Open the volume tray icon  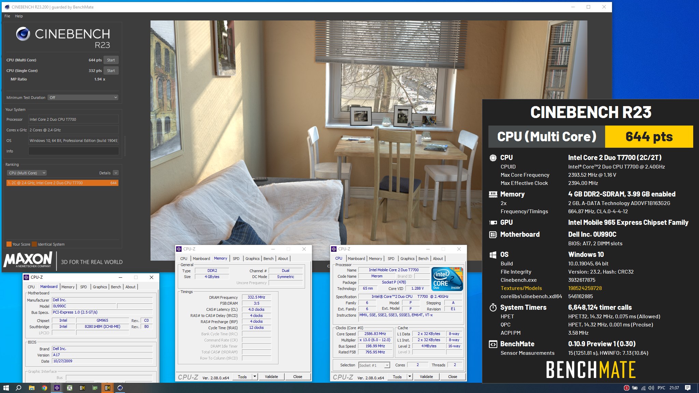[651, 388]
